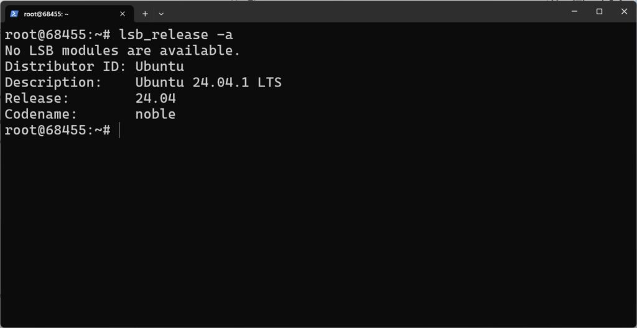Viewport: 637px width, 328px height.
Task: Minimize the terminal window
Action: coord(575,11)
